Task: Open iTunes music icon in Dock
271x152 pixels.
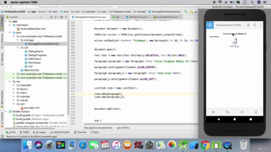Action: click(116, 145)
